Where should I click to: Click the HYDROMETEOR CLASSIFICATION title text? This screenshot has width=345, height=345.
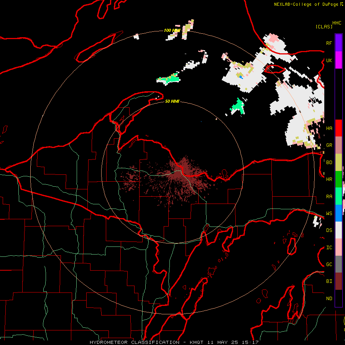(x=135, y=342)
